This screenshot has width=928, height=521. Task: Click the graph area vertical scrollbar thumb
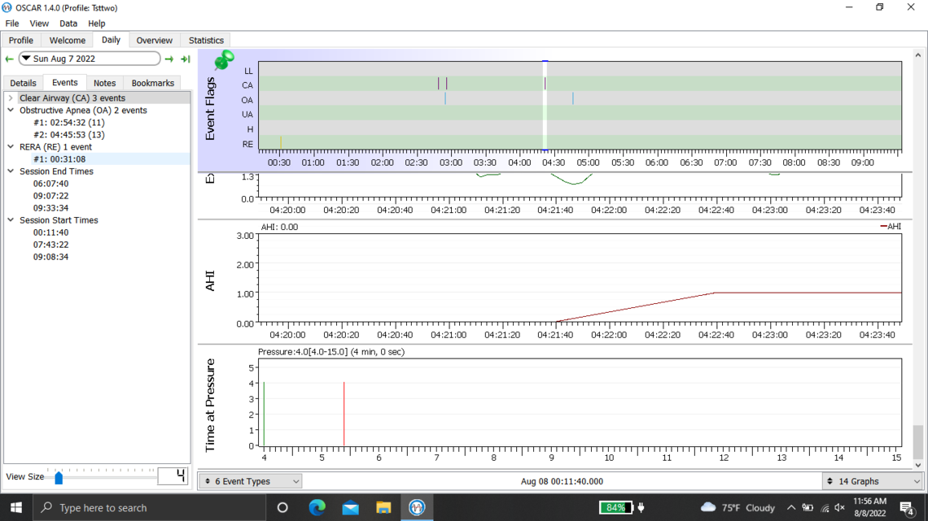[918, 442]
